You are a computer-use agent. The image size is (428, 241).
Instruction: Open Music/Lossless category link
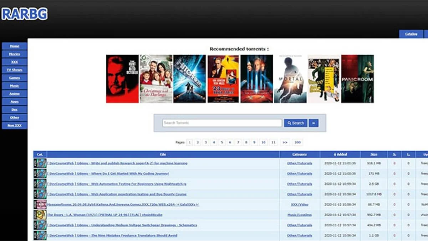tap(300, 215)
